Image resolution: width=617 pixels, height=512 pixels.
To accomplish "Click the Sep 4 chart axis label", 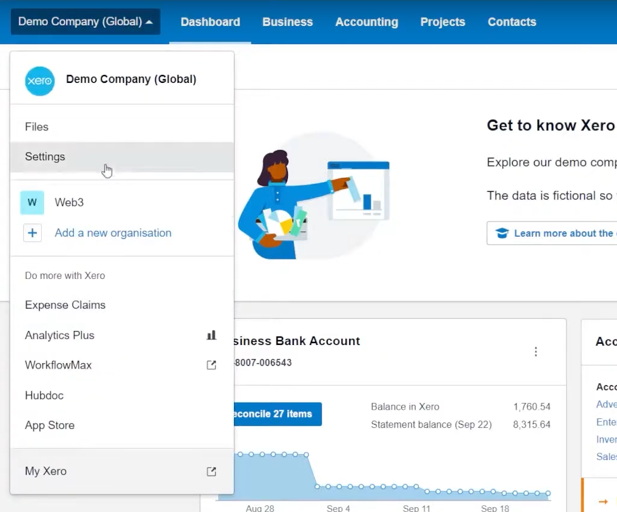I will point(338,508).
